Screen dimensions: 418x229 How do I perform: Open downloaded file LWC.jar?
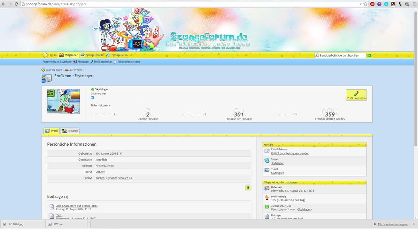pyautogui.click(x=67, y=224)
